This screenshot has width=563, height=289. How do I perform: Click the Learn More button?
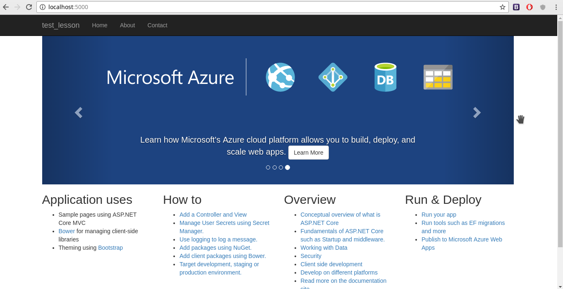click(x=309, y=153)
